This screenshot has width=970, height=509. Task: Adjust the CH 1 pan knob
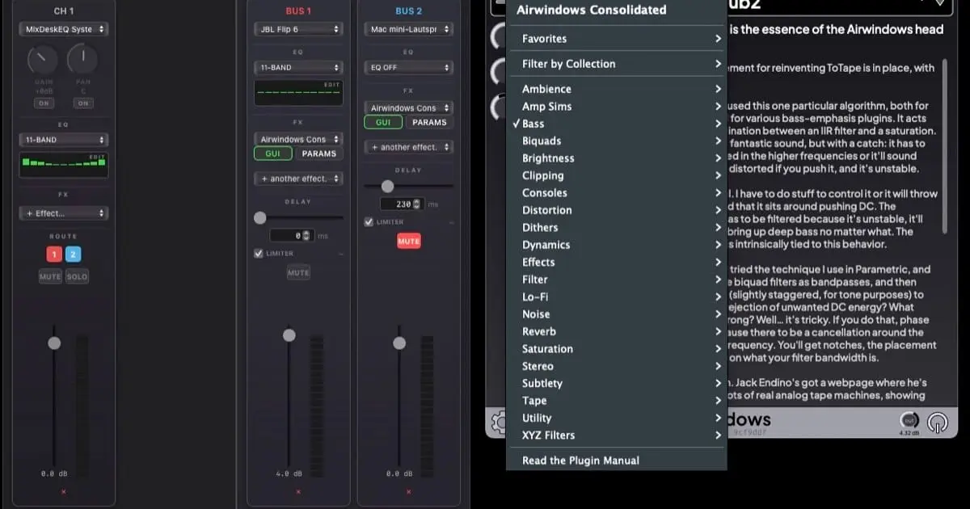(82, 59)
